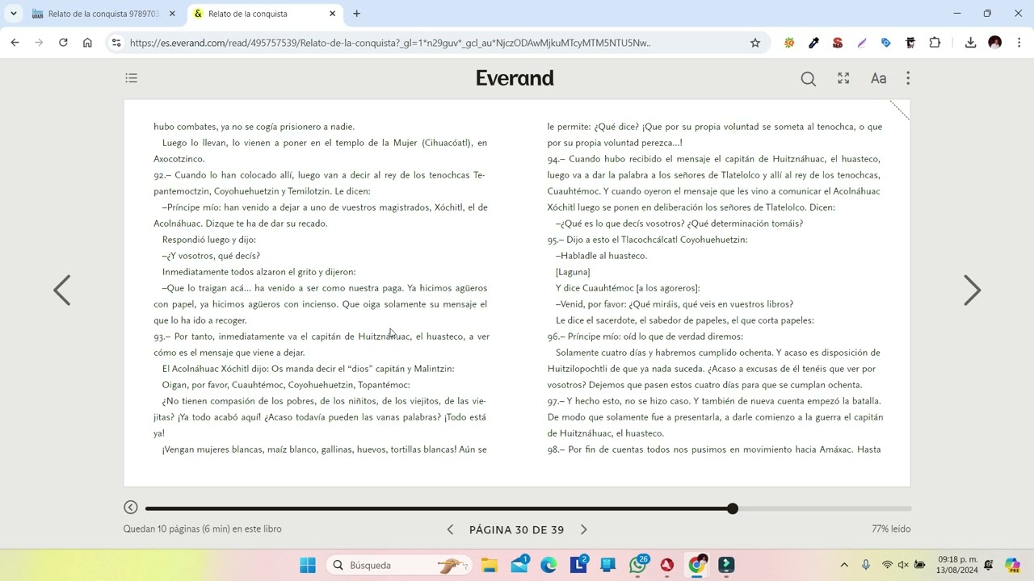Reload the current page
Image resolution: width=1034 pixels, height=581 pixels.
click(x=63, y=43)
